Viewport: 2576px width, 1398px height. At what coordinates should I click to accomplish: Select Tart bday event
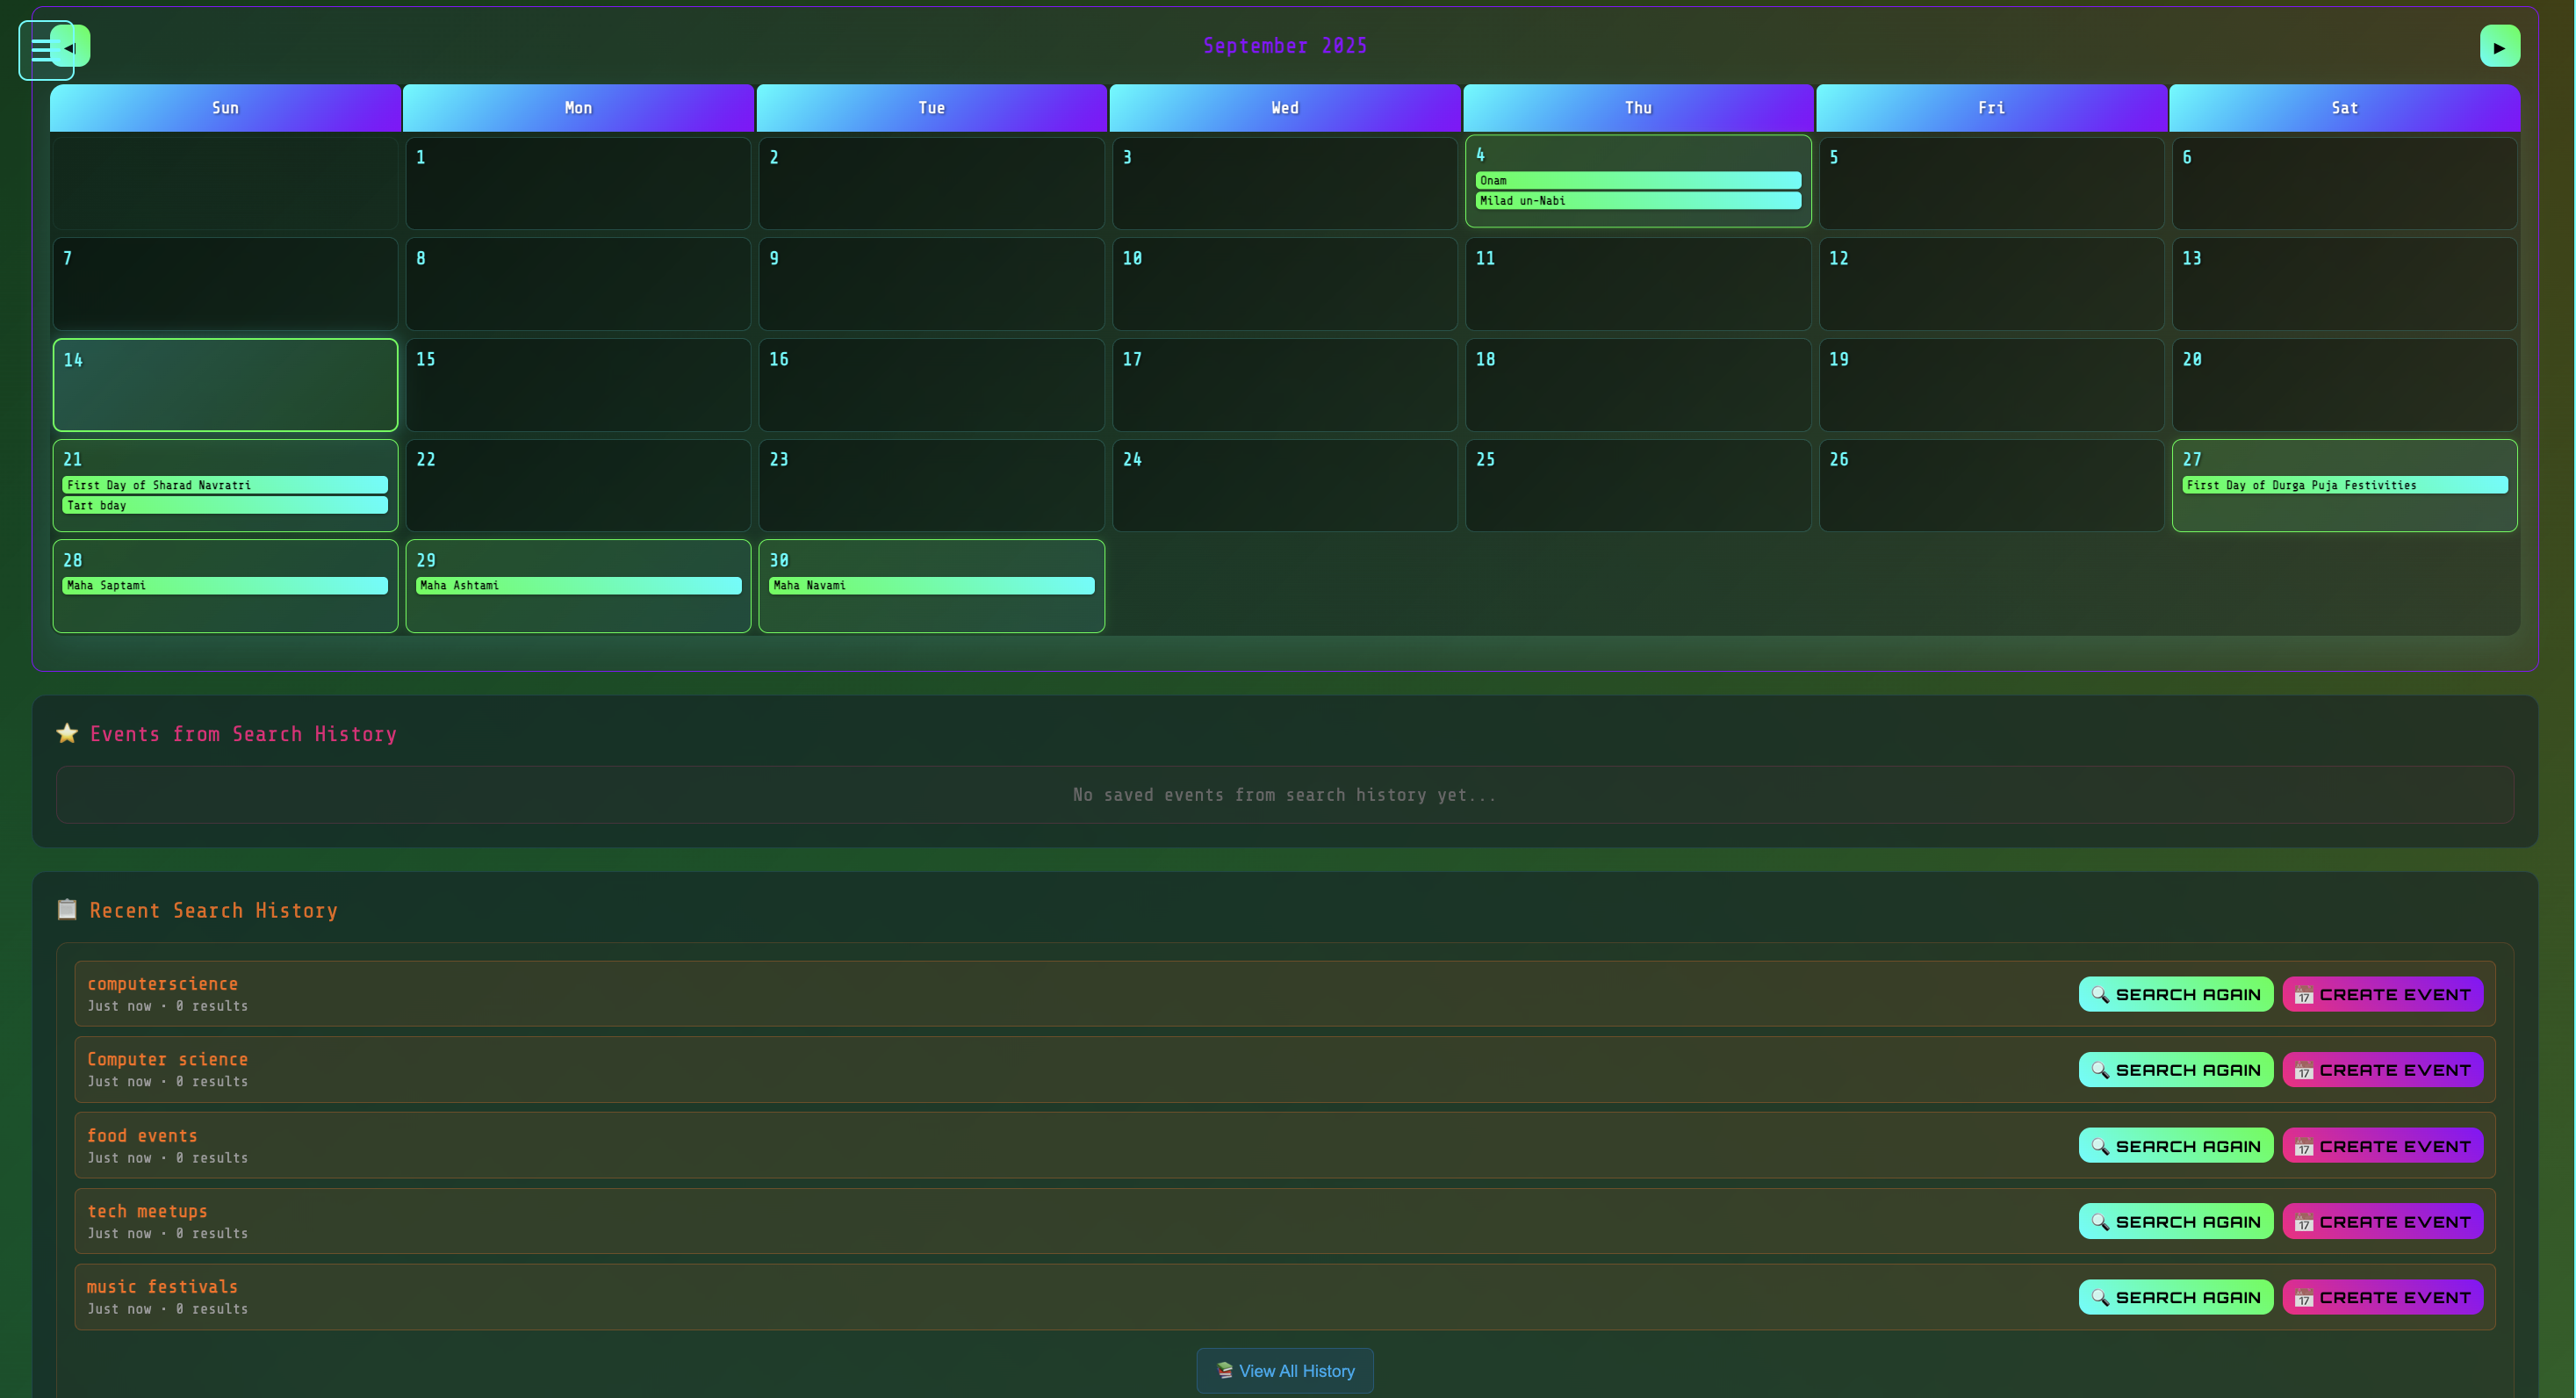coord(224,506)
